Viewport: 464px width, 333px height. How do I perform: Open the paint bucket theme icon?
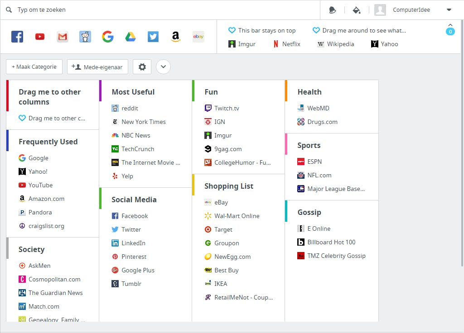[x=357, y=10]
